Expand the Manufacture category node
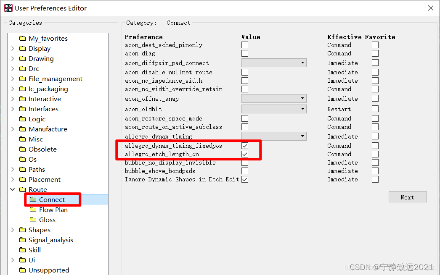 coord(13,129)
